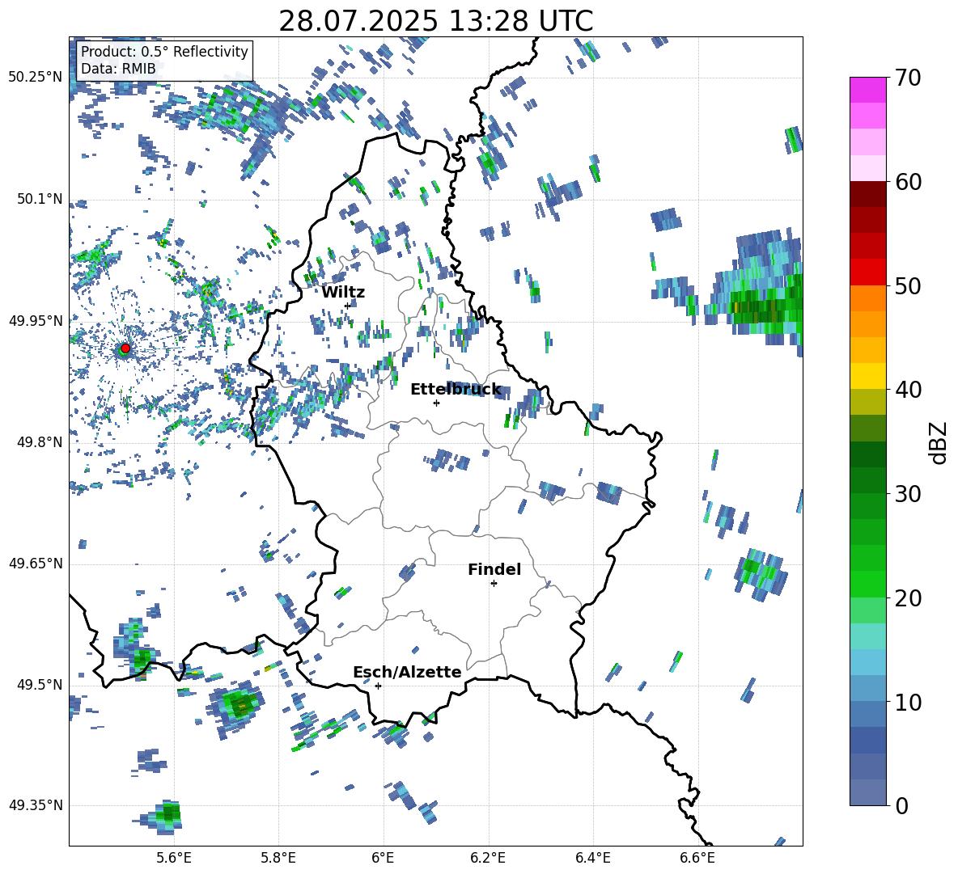Click the 0 tick on the colorbar
The image size is (958, 874).
901,805
